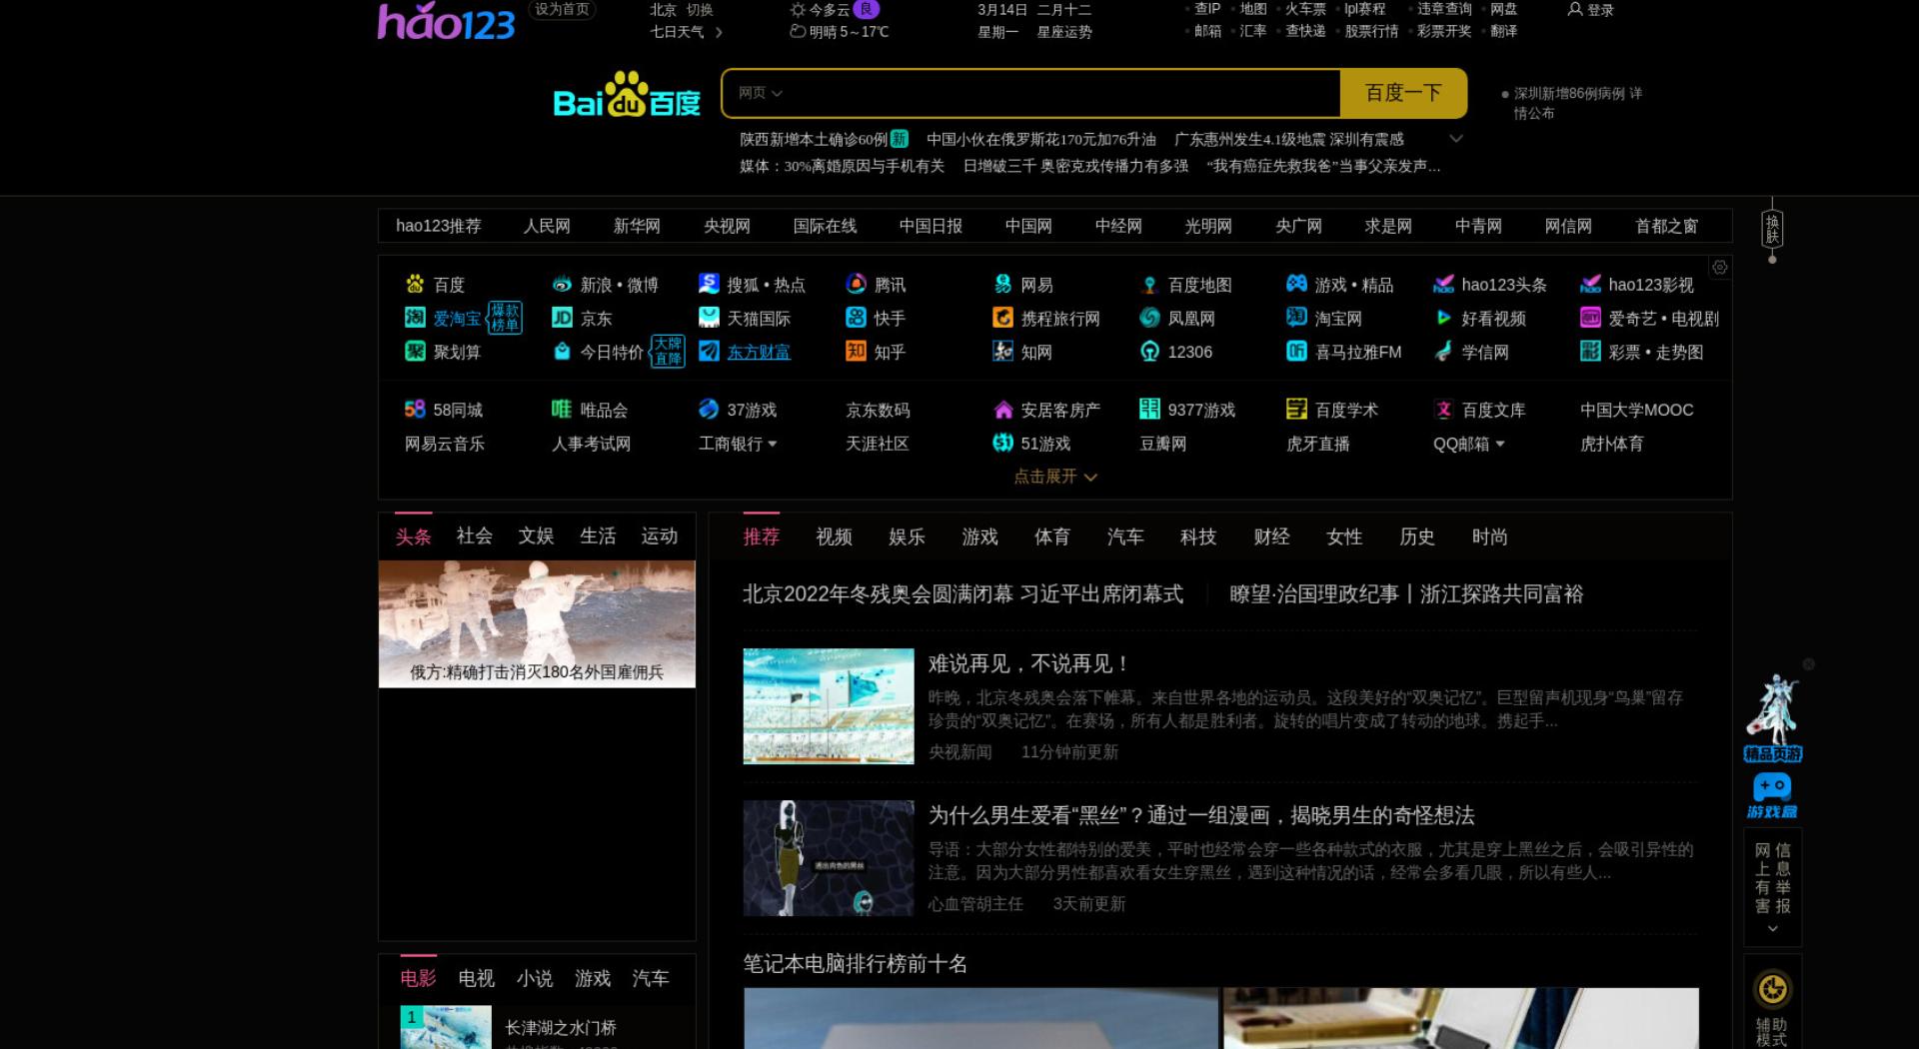Click the 百度一下 search button
Viewport: 1919px width, 1049px height.
point(1403,93)
